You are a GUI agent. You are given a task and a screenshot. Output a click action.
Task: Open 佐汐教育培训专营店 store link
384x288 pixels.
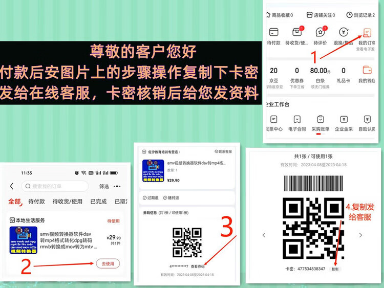point(164,152)
